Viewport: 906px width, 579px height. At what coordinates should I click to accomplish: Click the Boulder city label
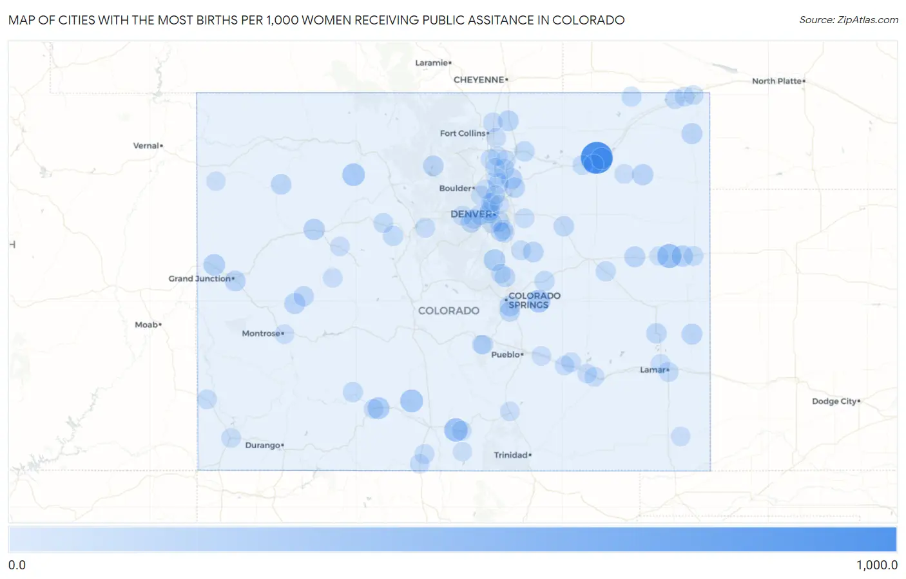[x=456, y=188]
